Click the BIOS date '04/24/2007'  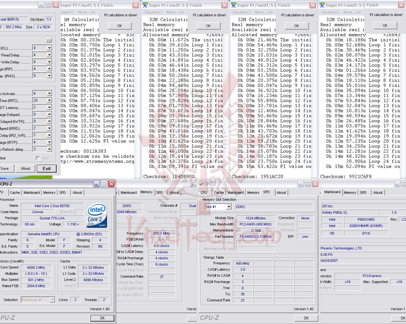329,261
